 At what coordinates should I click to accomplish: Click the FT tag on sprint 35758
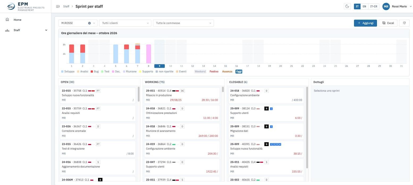click(x=98, y=91)
